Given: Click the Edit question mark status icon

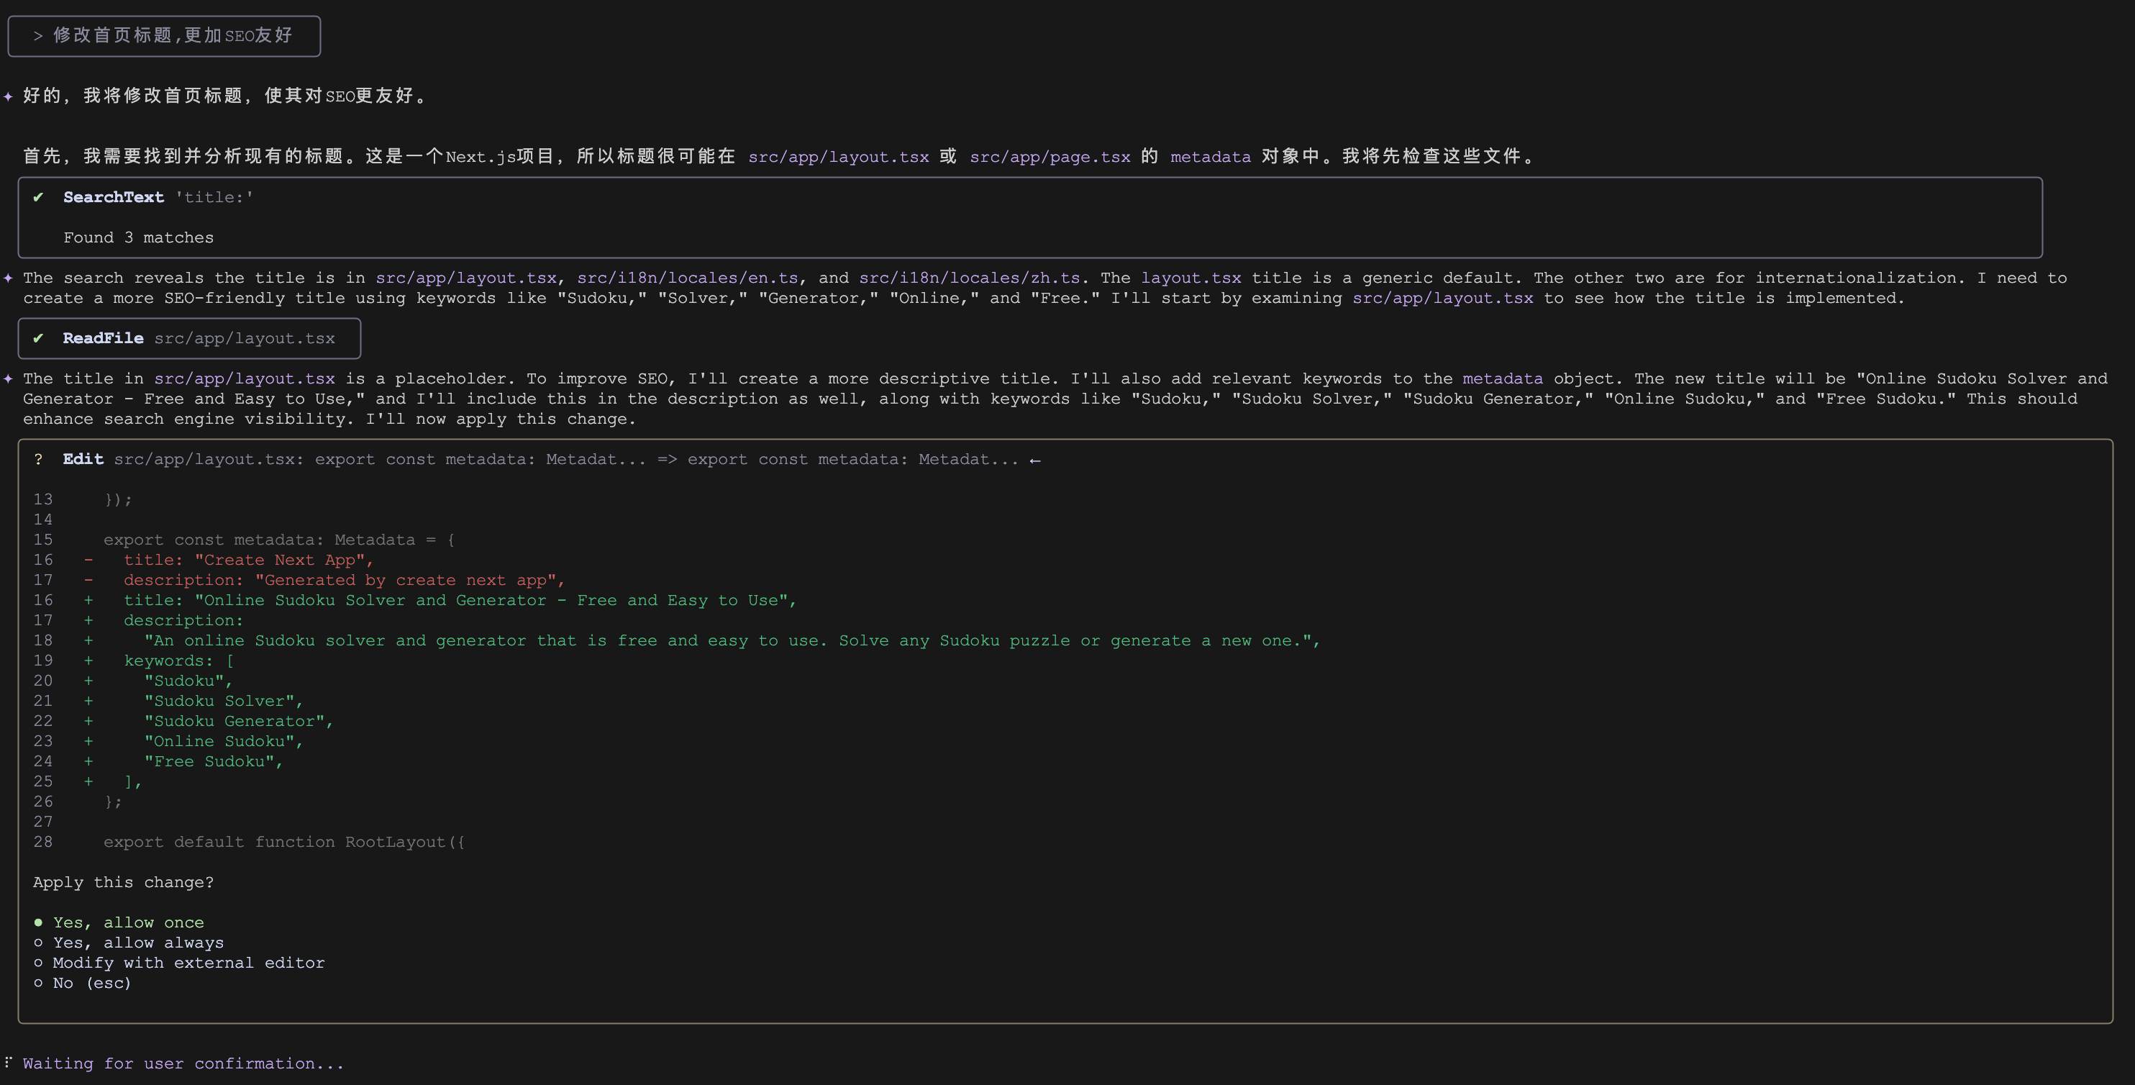Looking at the screenshot, I should [38, 459].
